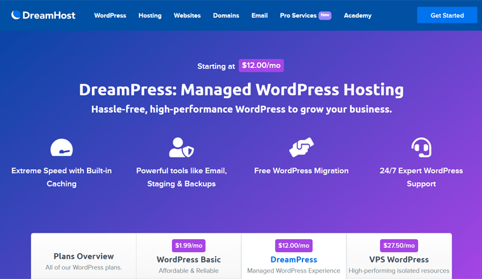The height and width of the screenshot is (279, 482).
Task: Open the Hosting navigation menu
Action: coord(150,15)
